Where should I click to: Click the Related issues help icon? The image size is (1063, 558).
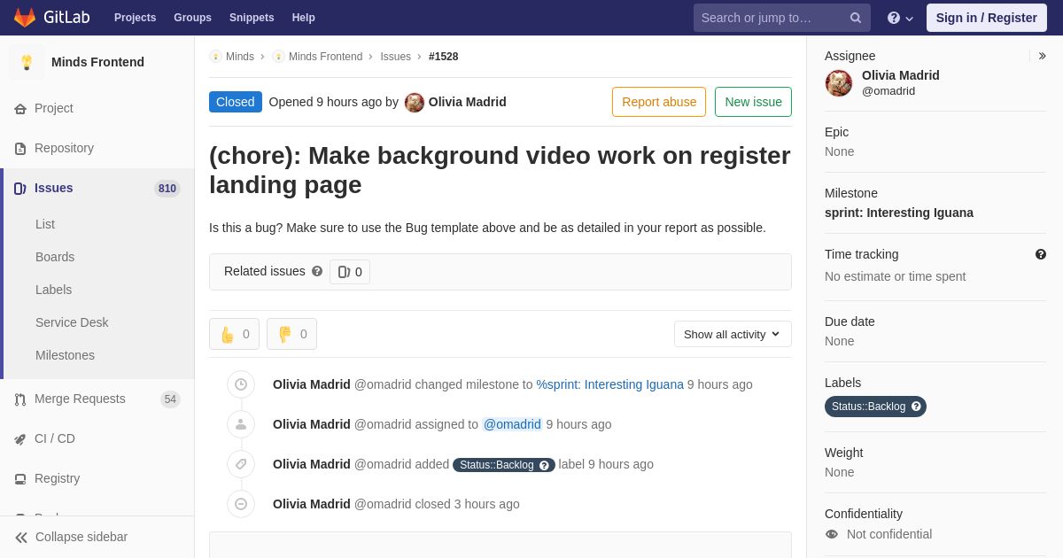317,271
